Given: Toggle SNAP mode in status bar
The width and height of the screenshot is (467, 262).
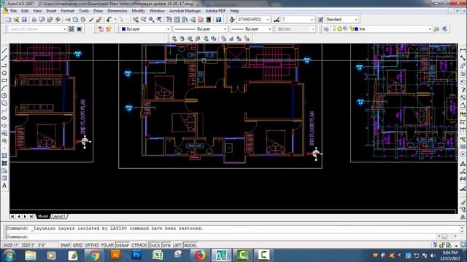Looking at the screenshot, I should [65, 245].
